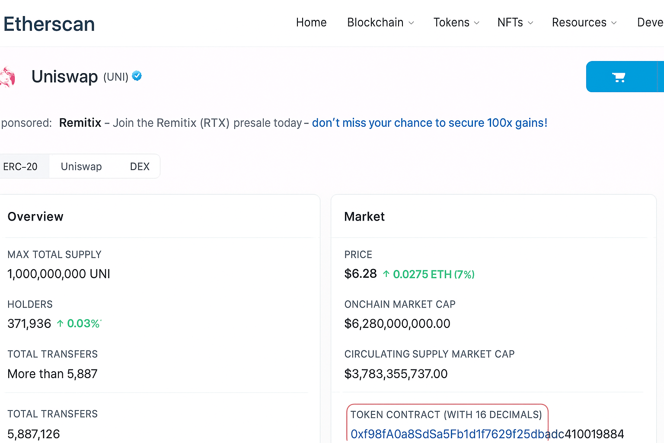The width and height of the screenshot is (664, 443).
Task: Click the blue shopping cart button
Action: click(621, 77)
